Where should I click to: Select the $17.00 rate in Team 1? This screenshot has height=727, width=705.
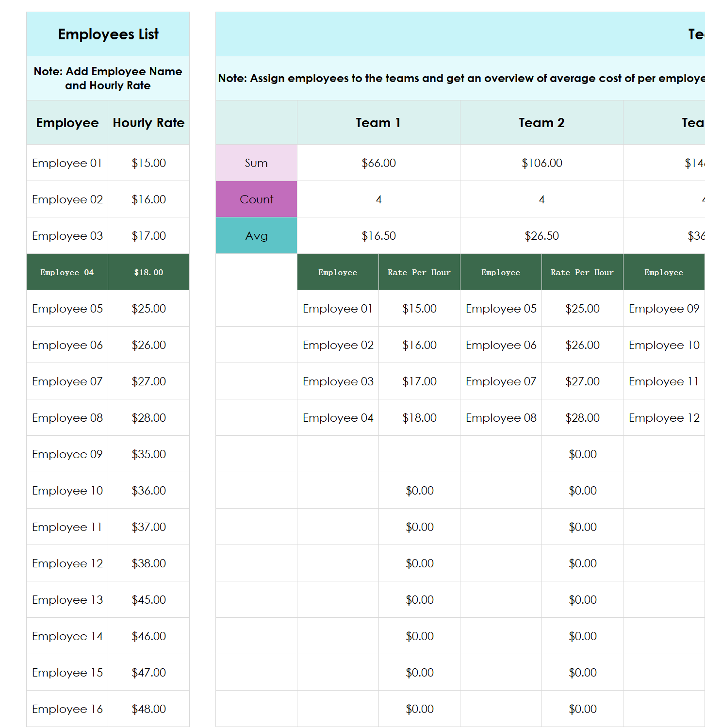419,381
